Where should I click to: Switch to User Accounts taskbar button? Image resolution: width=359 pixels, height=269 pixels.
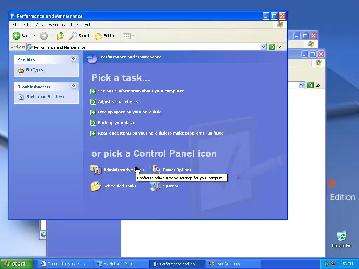click(x=233, y=264)
